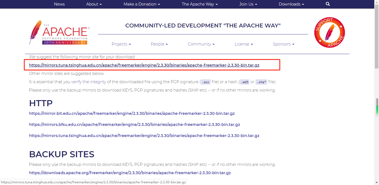Expand the Sponsors menu
Image resolution: width=379 pixels, height=185 pixels.
[x=284, y=44]
